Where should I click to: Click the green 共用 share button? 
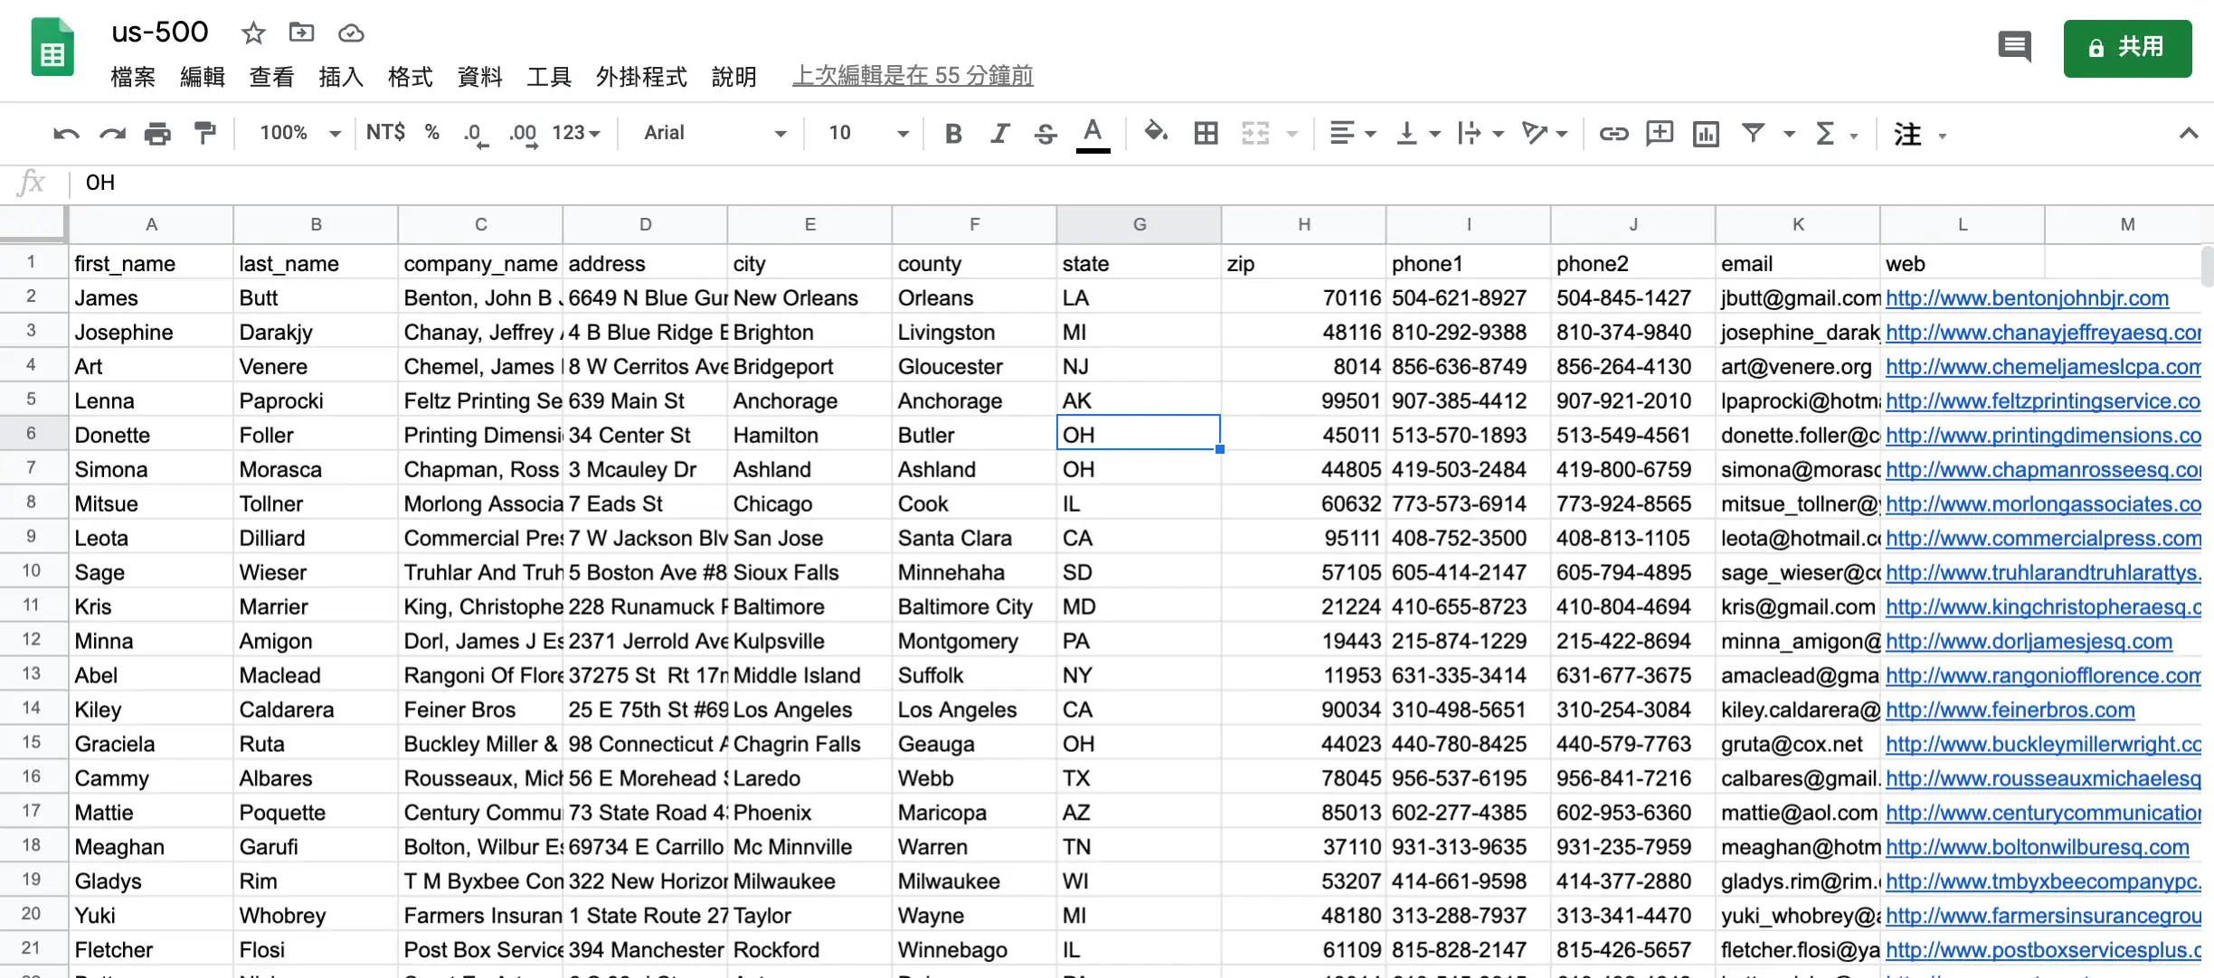pyautogui.click(x=2127, y=48)
